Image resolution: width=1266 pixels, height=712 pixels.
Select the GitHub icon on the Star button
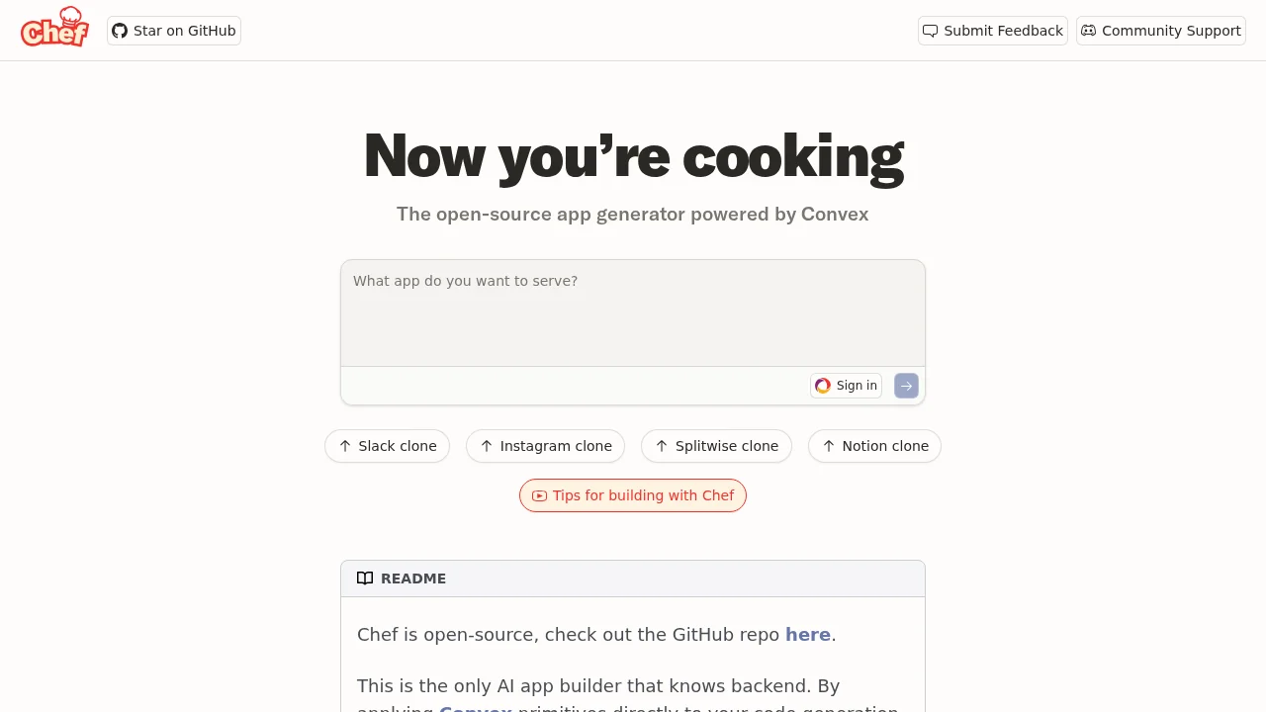point(120,31)
